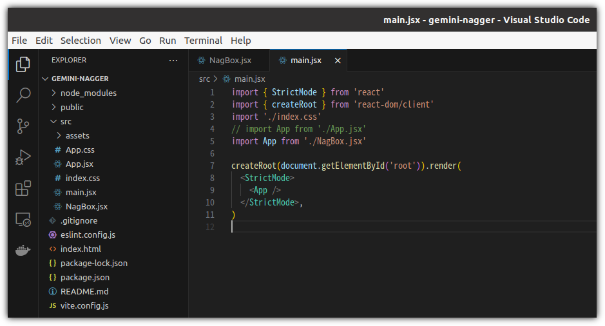Open the Run and Debug view icon

[23, 157]
